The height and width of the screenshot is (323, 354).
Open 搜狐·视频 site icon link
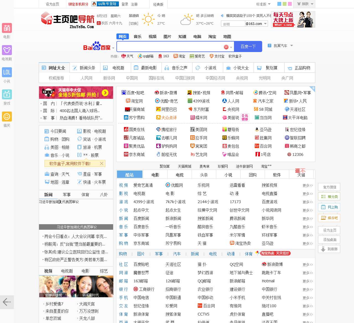click(x=199, y=93)
